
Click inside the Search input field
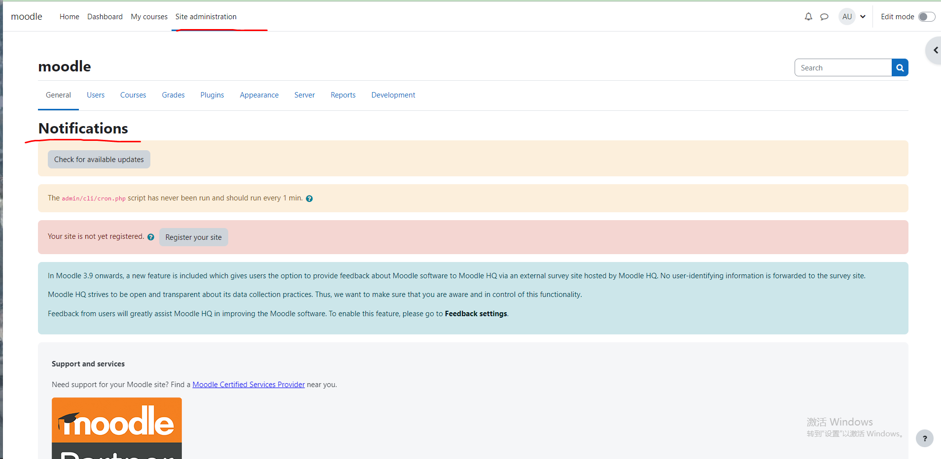(843, 67)
